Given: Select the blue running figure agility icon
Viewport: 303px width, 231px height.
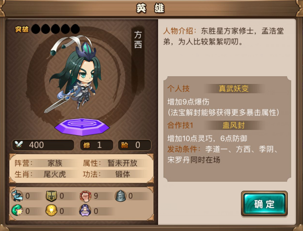Looking at the screenshot, I should pyautogui.click(x=17, y=196).
